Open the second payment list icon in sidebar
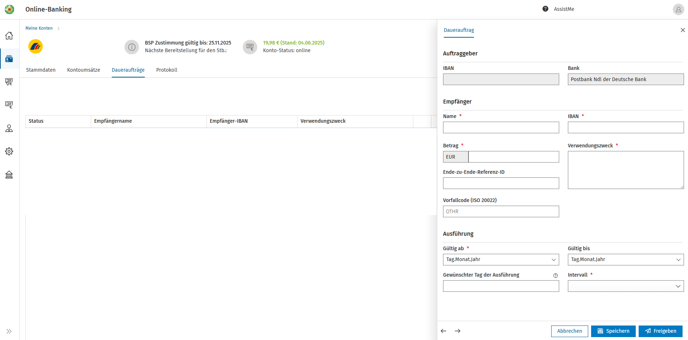 point(9,105)
